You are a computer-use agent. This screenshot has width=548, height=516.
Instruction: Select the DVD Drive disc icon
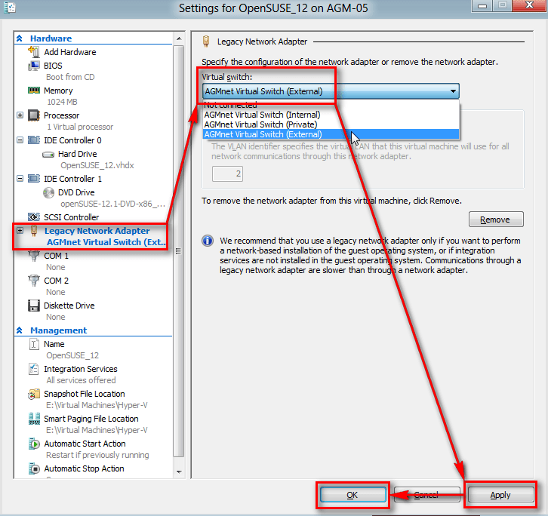(x=49, y=192)
